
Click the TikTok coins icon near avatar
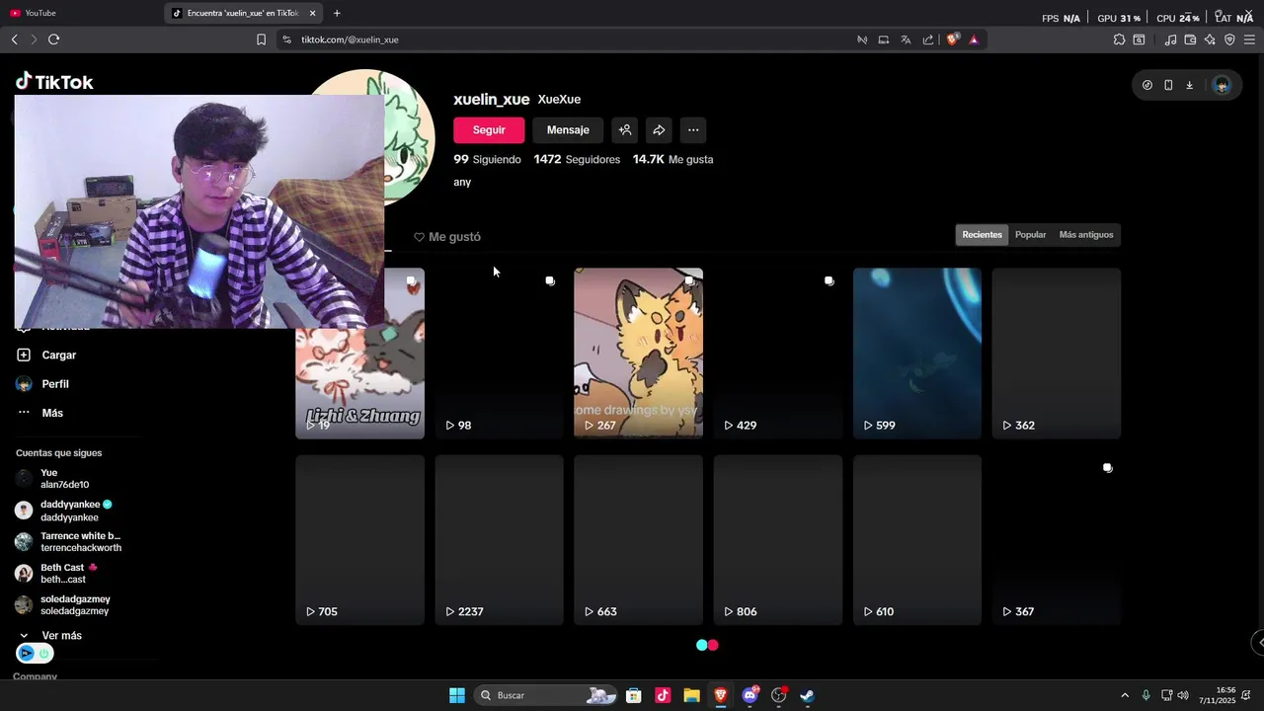pos(1146,85)
